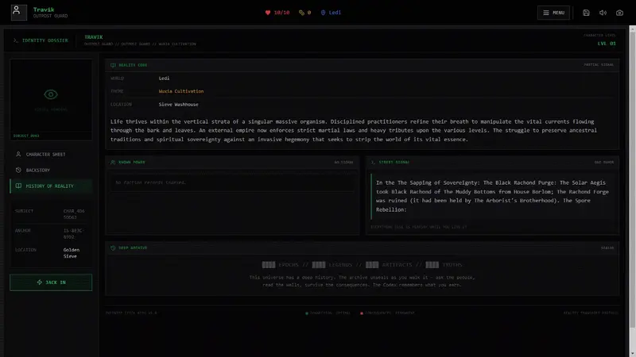The height and width of the screenshot is (357, 636).
Task: Click the 15-8E3C anchor value
Action: point(73,233)
